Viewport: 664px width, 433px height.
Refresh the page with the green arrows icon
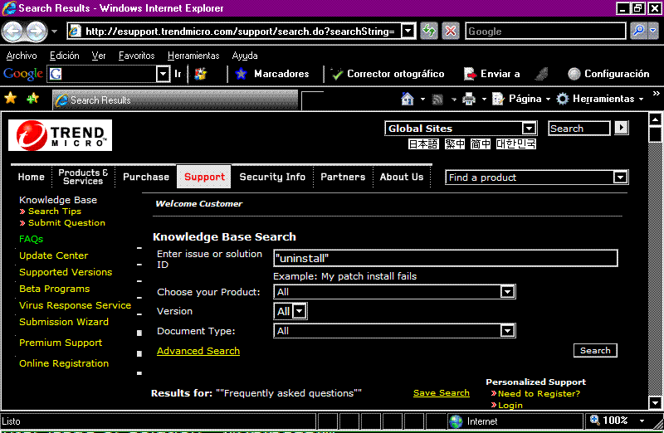429,31
